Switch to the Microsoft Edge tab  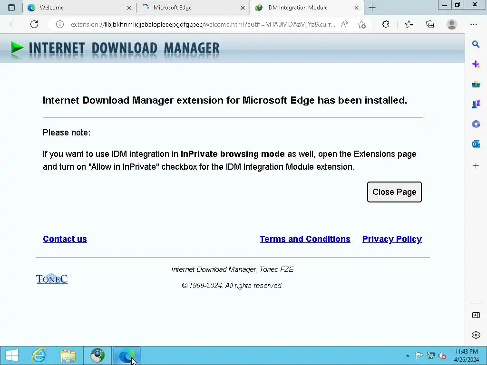click(x=193, y=8)
